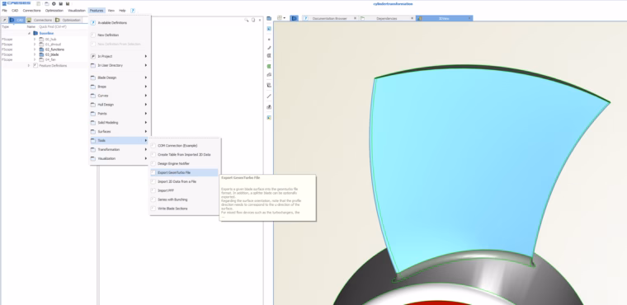Expand the 00_hub scope in tree
627x305 pixels.
[x=35, y=40]
